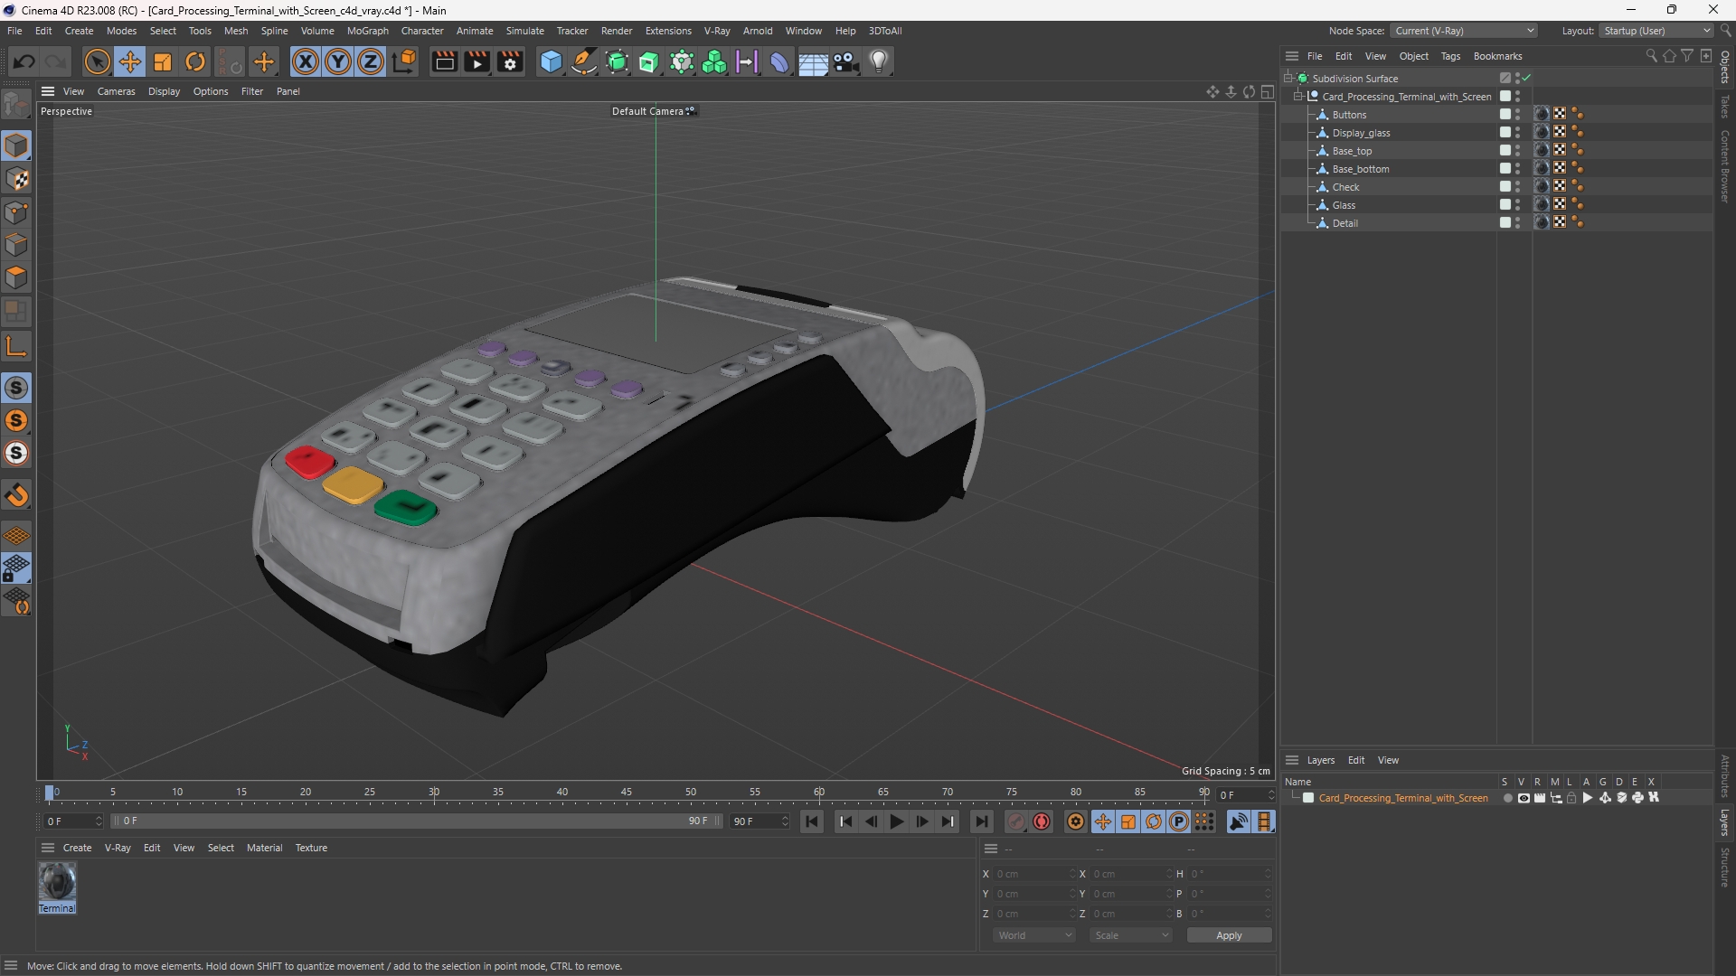This screenshot has height=976, width=1736.
Task: Click Render to Picture Viewer icon
Action: point(477,62)
